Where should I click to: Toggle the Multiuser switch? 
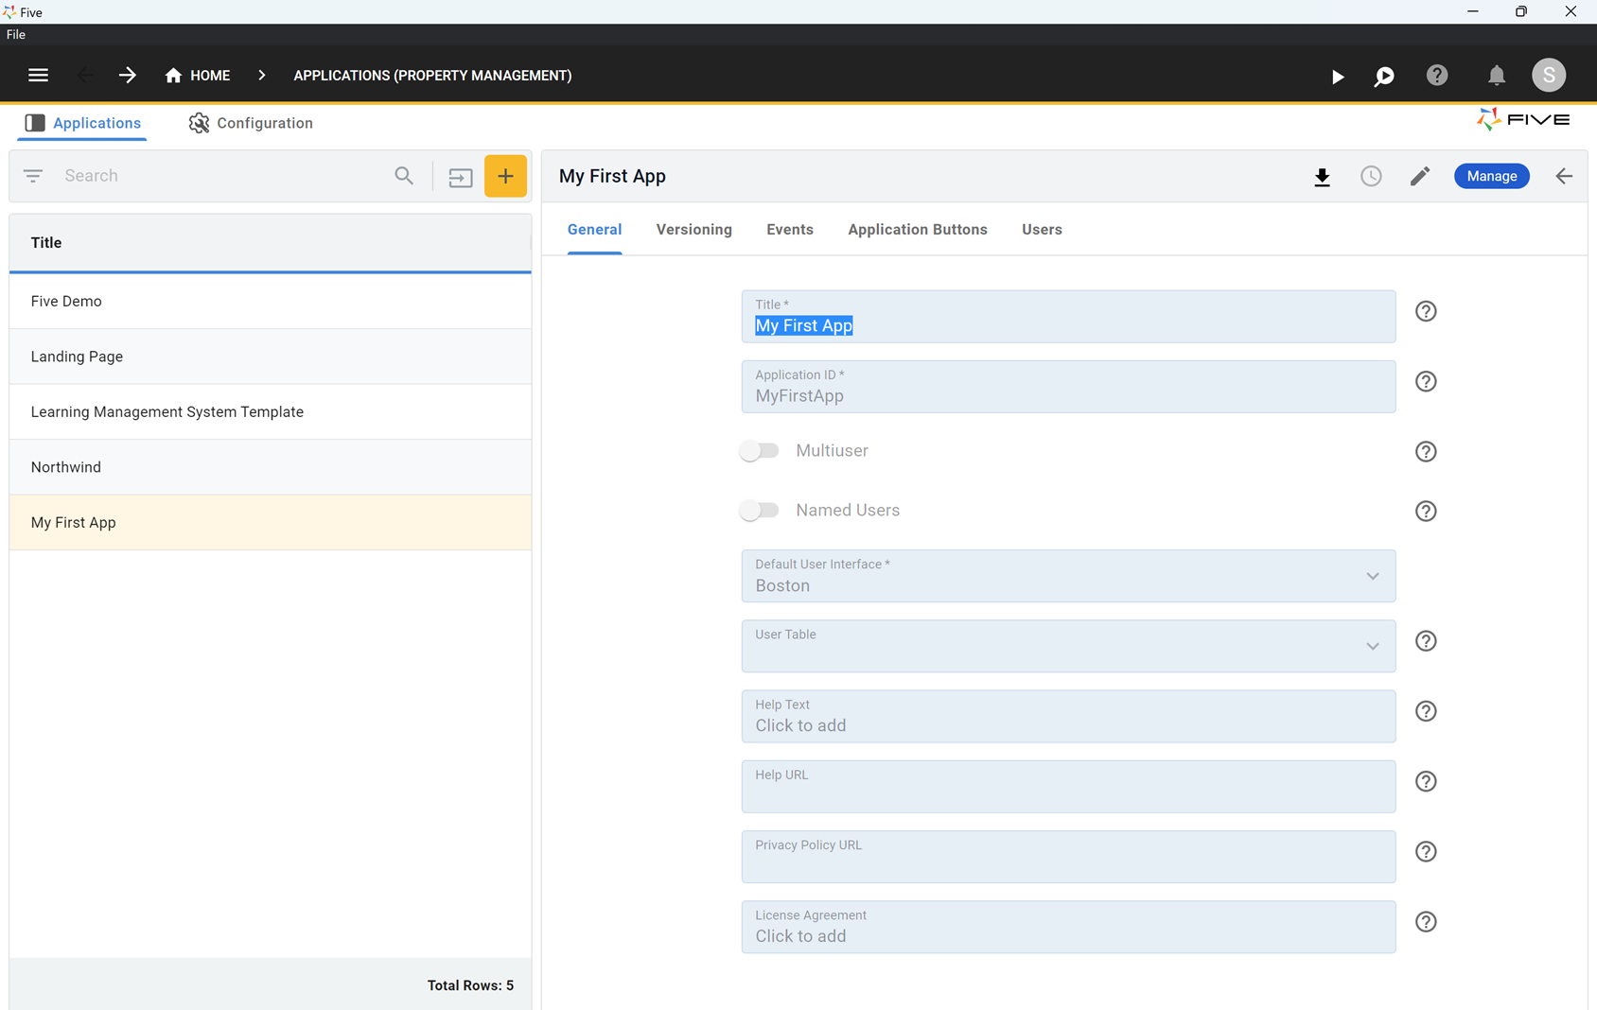760,451
